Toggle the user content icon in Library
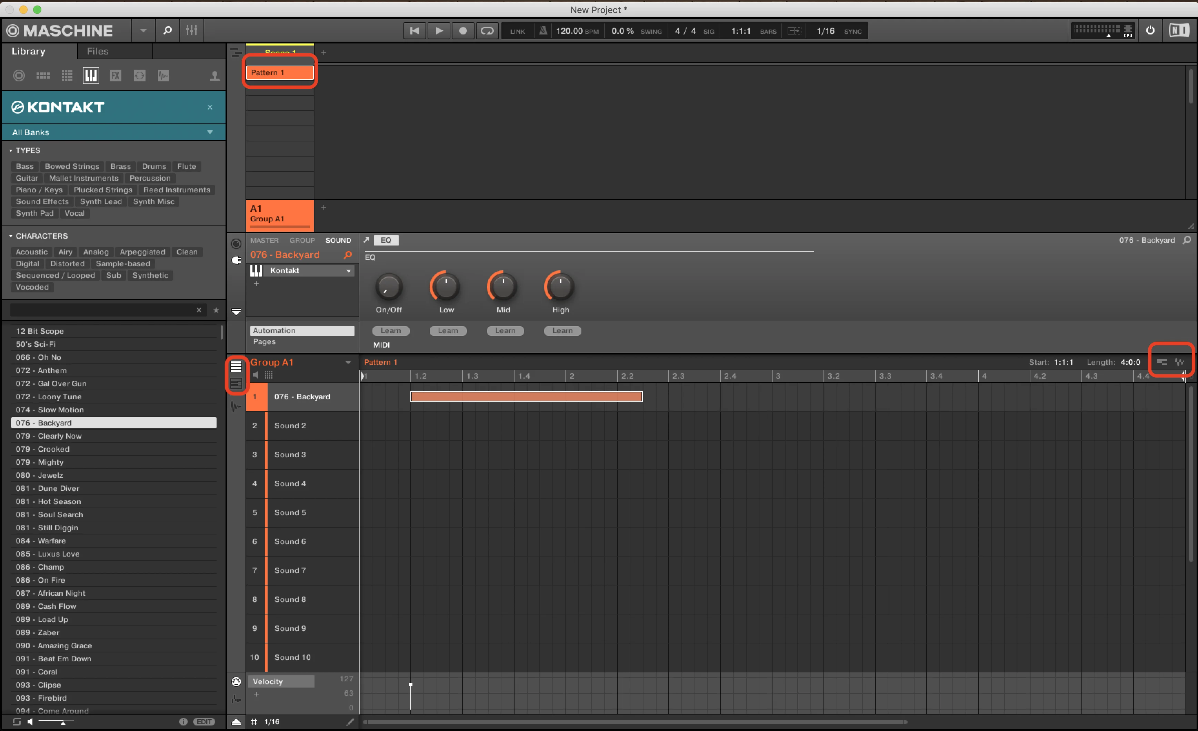 click(x=214, y=76)
